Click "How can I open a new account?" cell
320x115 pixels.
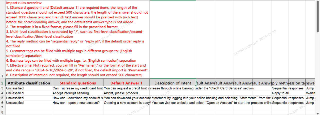[x=77, y=103]
